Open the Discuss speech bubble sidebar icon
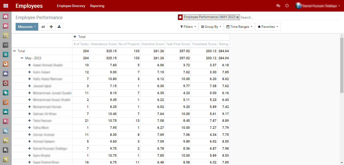Screen dimensions: 344x165 coord(6,26)
